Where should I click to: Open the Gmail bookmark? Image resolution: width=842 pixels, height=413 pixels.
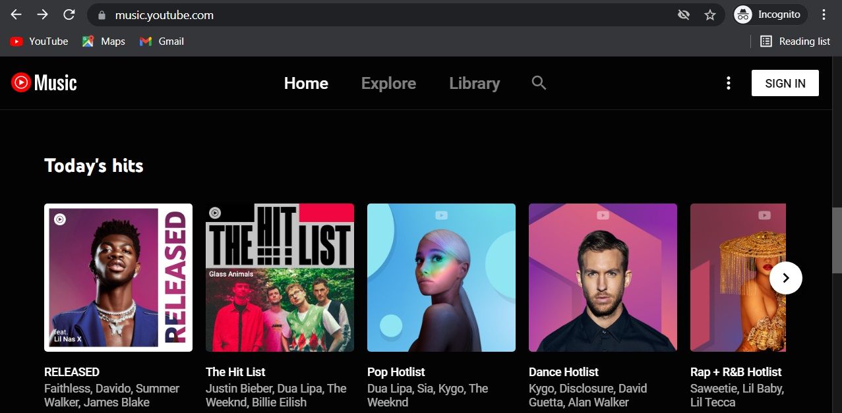162,41
